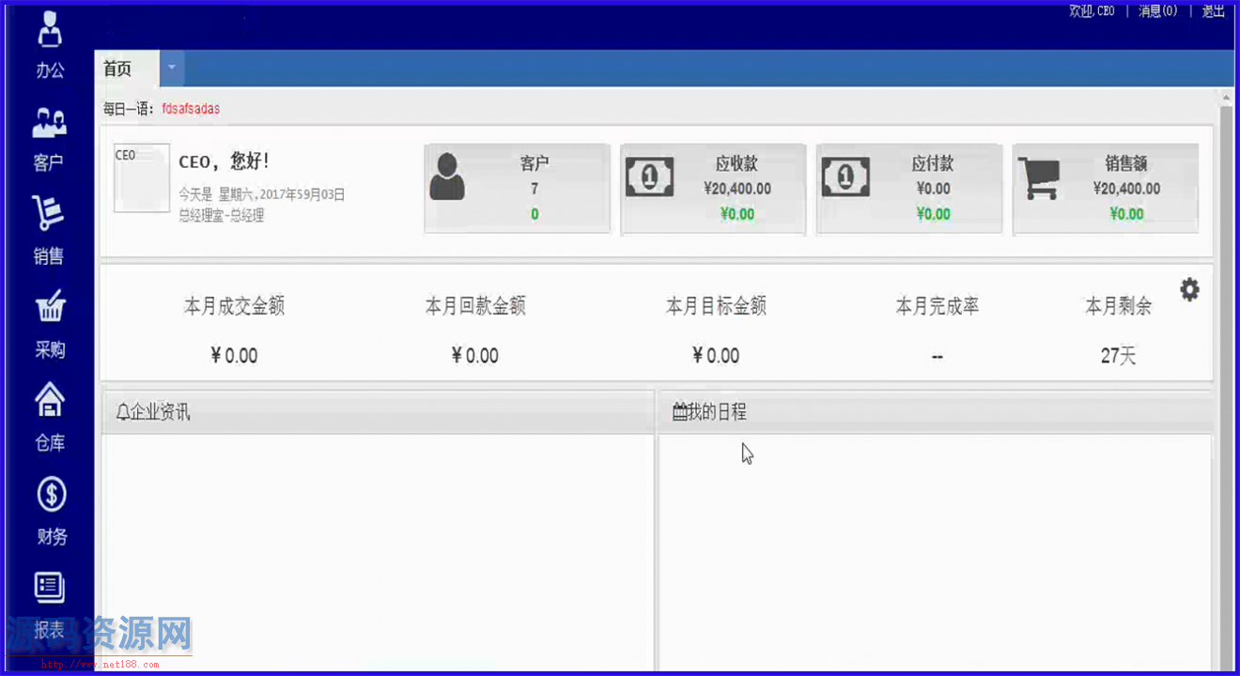Click the vertical scrollbar on the right
Viewport: 1240px width, 676px height.
click(x=1225, y=380)
